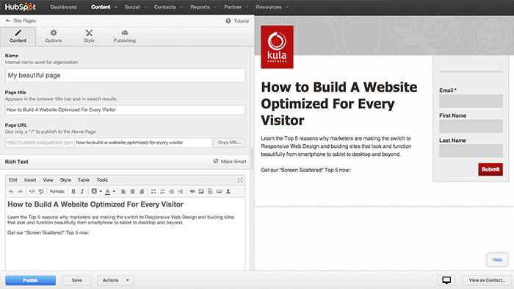514x289 pixels.
Task: Undo the last edit in the rich text toolbar
Action: coord(11,191)
